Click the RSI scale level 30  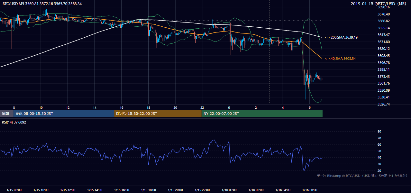pos(379,164)
